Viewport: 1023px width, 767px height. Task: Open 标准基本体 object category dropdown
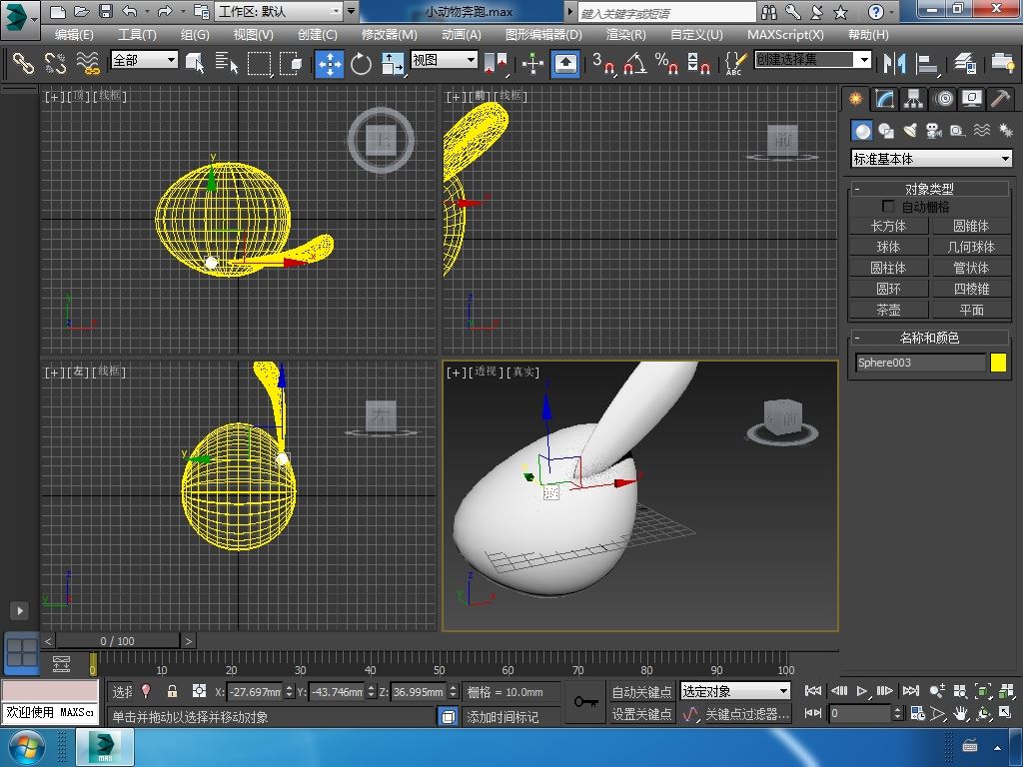pyautogui.click(x=931, y=159)
